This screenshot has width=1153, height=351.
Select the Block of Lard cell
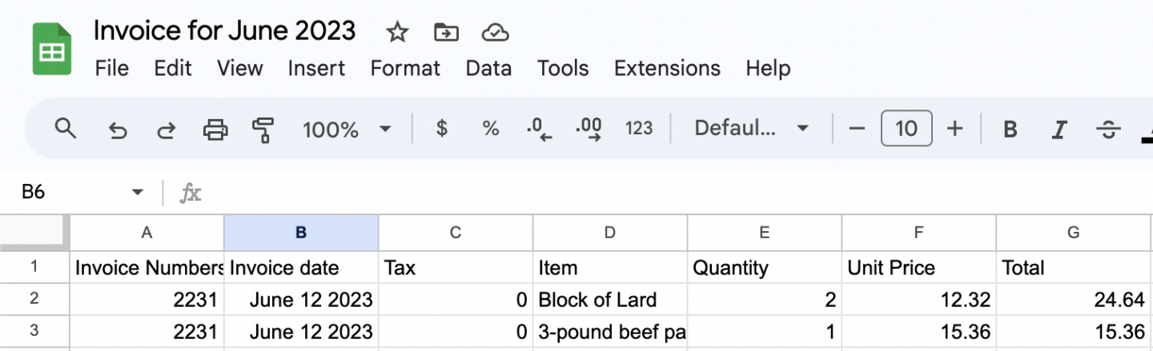coord(610,300)
